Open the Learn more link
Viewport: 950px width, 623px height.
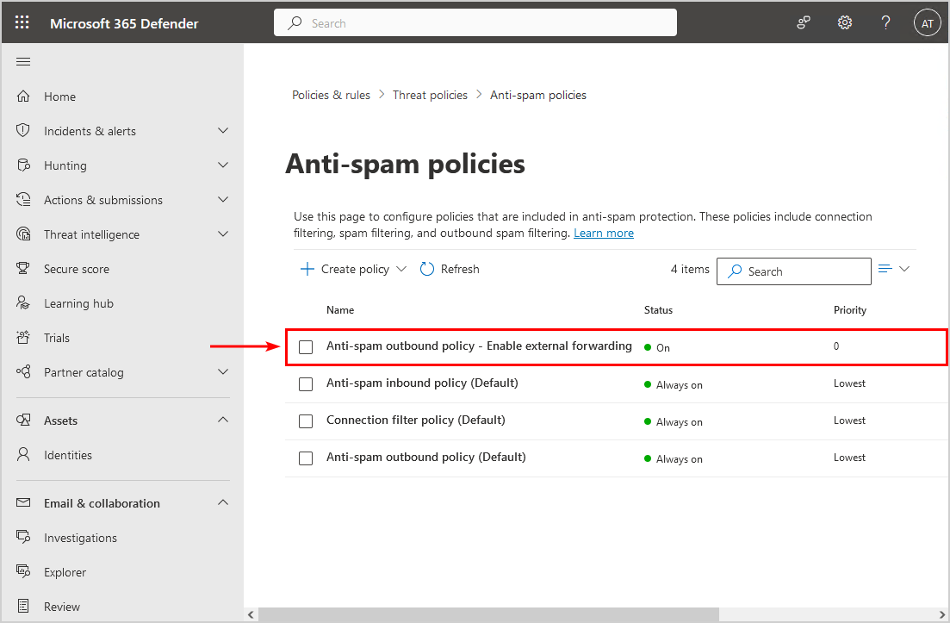[603, 234]
